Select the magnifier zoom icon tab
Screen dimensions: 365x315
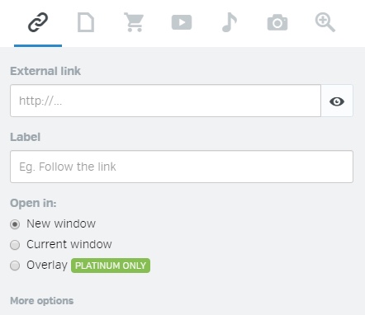coord(325,23)
